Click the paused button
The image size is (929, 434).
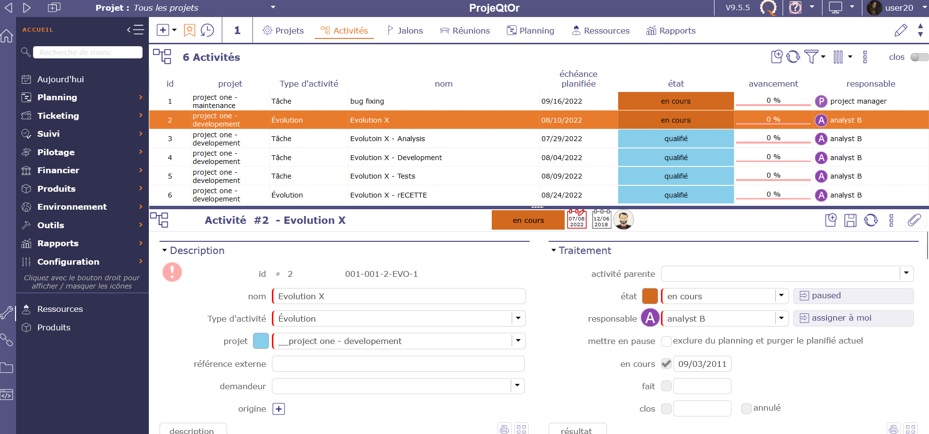tap(853, 296)
